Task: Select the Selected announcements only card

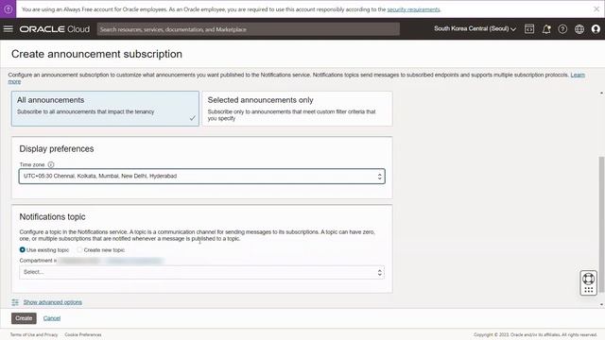Action: click(x=297, y=109)
